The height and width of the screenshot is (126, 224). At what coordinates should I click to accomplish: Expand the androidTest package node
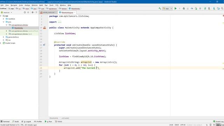click(6, 31)
